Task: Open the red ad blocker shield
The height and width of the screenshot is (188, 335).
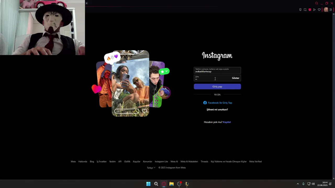Action: click(310, 10)
